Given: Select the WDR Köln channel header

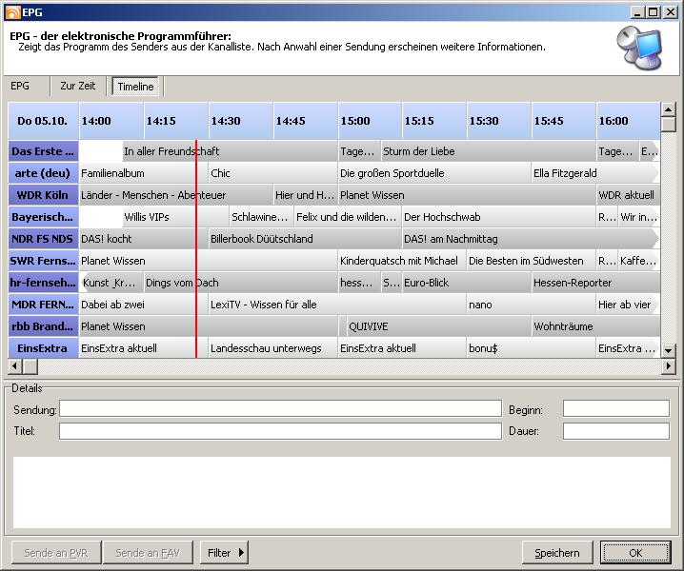Looking at the screenshot, I should pyautogui.click(x=43, y=195).
